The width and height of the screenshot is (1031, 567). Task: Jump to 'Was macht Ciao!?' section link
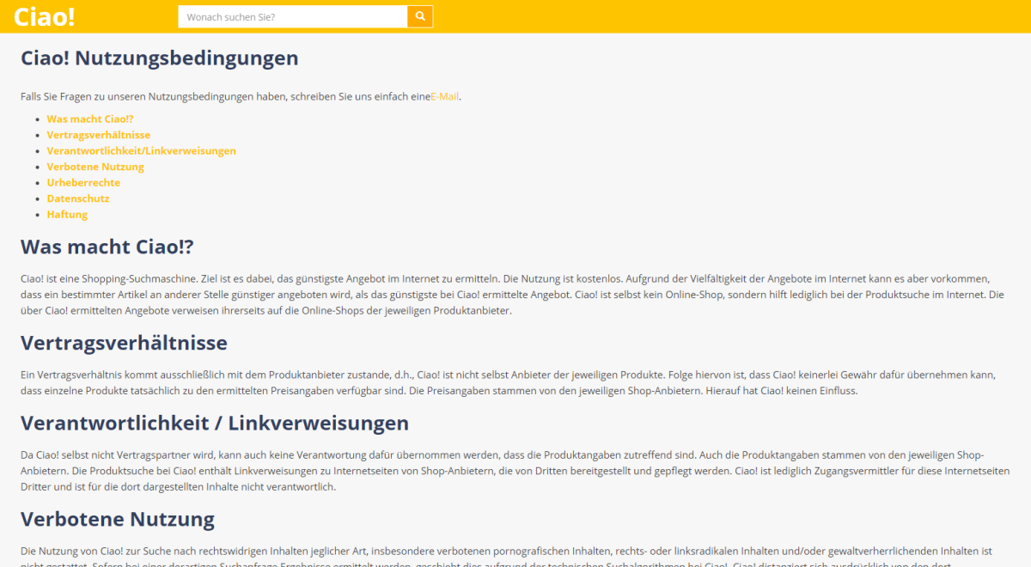(90, 119)
